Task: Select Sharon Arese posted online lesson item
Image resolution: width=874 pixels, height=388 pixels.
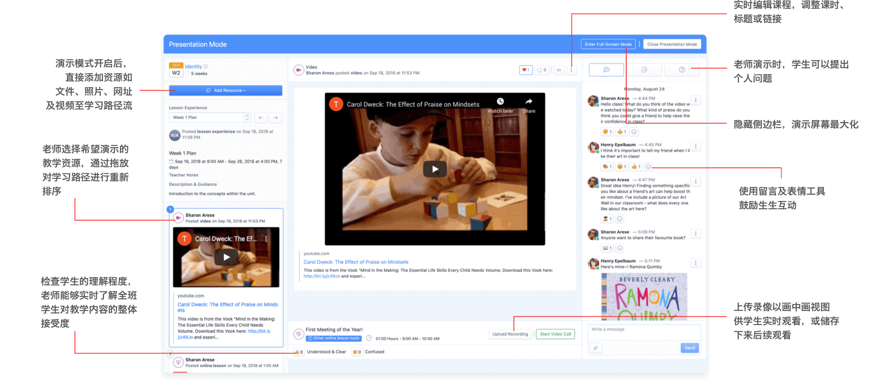Action: pyautogui.click(x=226, y=363)
